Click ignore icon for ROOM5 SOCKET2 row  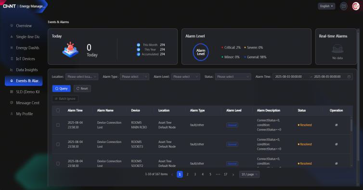pos(337,164)
